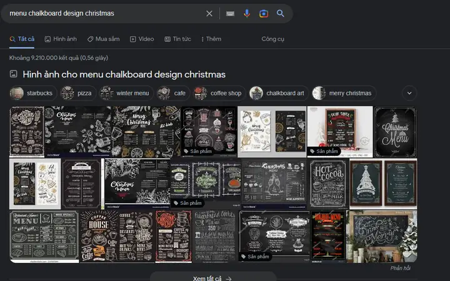This screenshot has height=281, width=450.
Task: Click the blue magnifying glass search button
Action: point(281,13)
